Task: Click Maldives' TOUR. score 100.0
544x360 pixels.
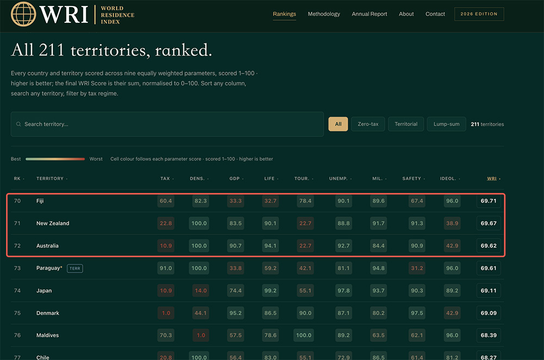Action: [x=304, y=336]
